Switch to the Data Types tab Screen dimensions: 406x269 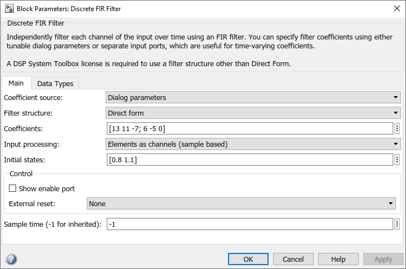[x=55, y=83]
